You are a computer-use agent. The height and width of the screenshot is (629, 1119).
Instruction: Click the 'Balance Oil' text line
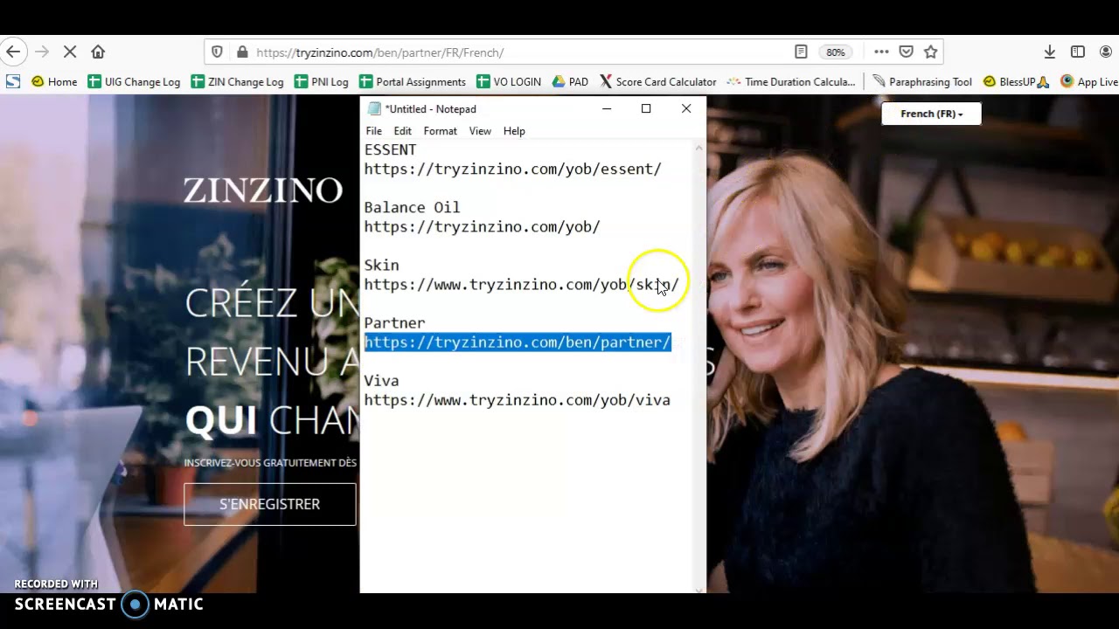pyautogui.click(x=412, y=207)
